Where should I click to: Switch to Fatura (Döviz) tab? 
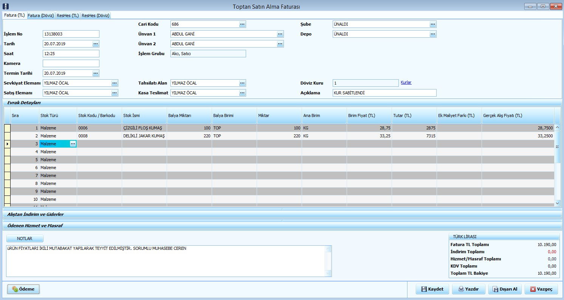point(41,15)
